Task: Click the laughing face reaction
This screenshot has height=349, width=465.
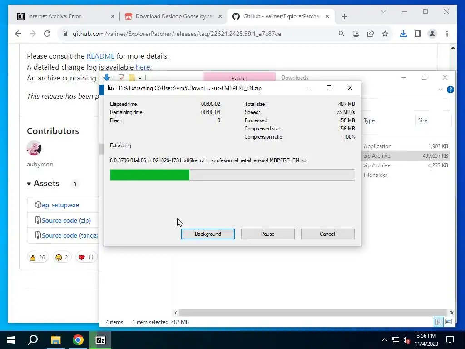Action: point(62,257)
